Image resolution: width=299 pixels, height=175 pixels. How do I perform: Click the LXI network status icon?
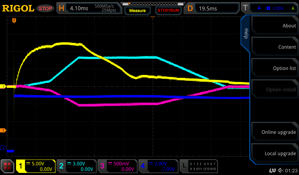pos(272,170)
